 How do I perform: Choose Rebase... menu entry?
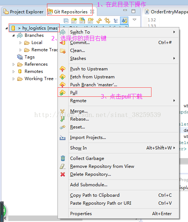pos(118,119)
